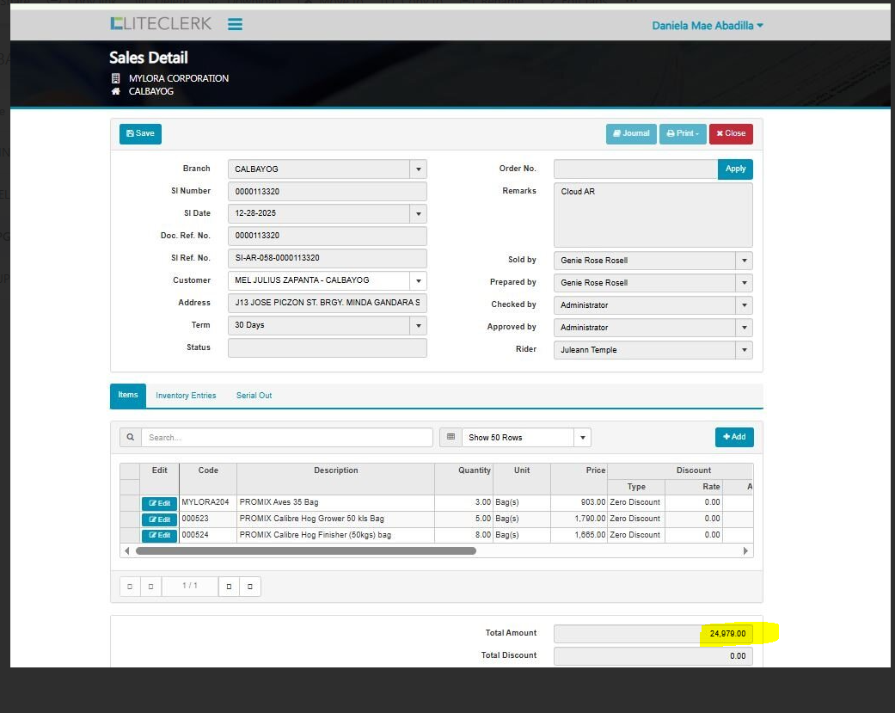The image size is (895, 713).
Task: Click Edit for item code 000524
Action: tap(159, 535)
